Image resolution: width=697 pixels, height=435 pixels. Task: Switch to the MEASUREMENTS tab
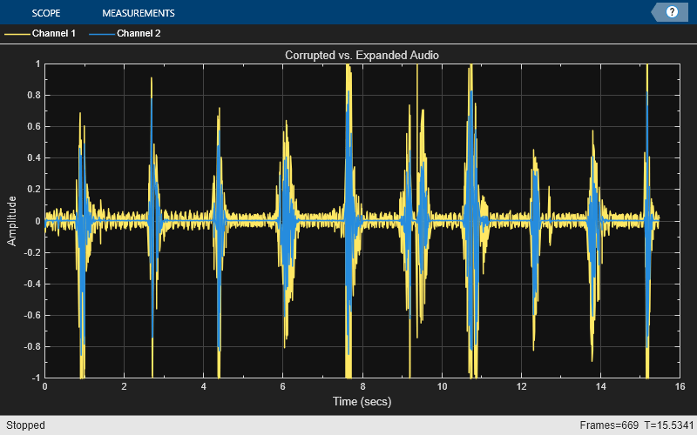tap(139, 13)
